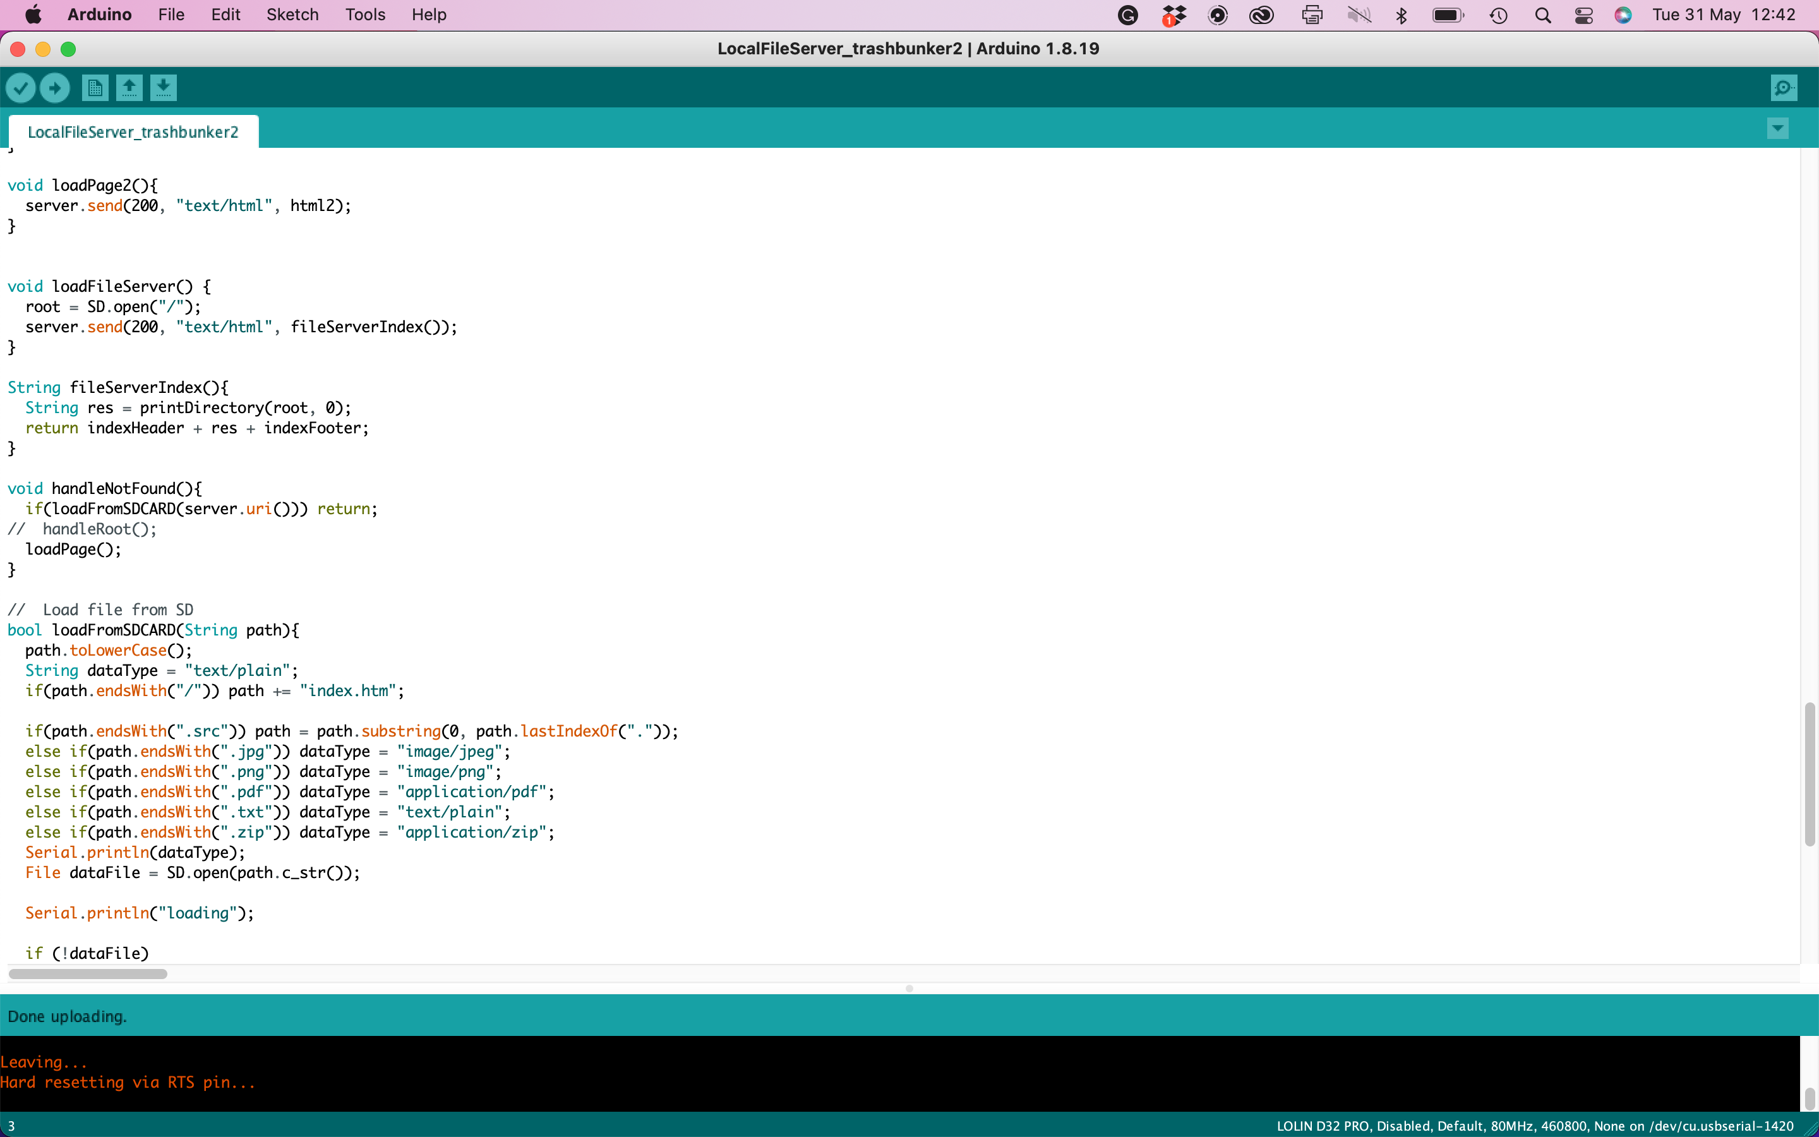Click the horizontal editor scrollbar thumb

pos(88,974)
